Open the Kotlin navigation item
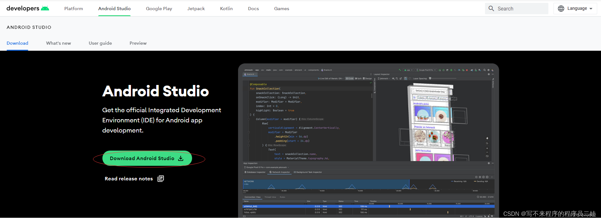 pos(226,9)
